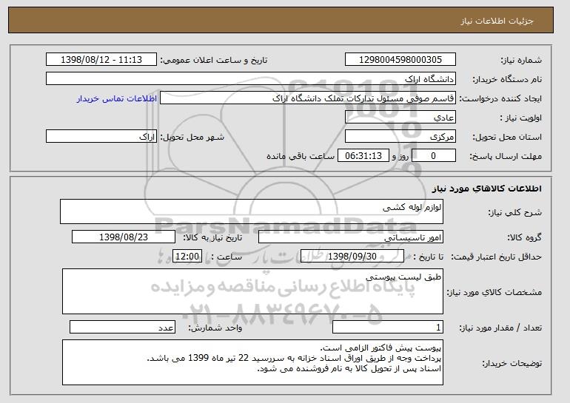Click the واحد شمارش field showing عدد
The image size is (570, 403).
click(122, 327)
